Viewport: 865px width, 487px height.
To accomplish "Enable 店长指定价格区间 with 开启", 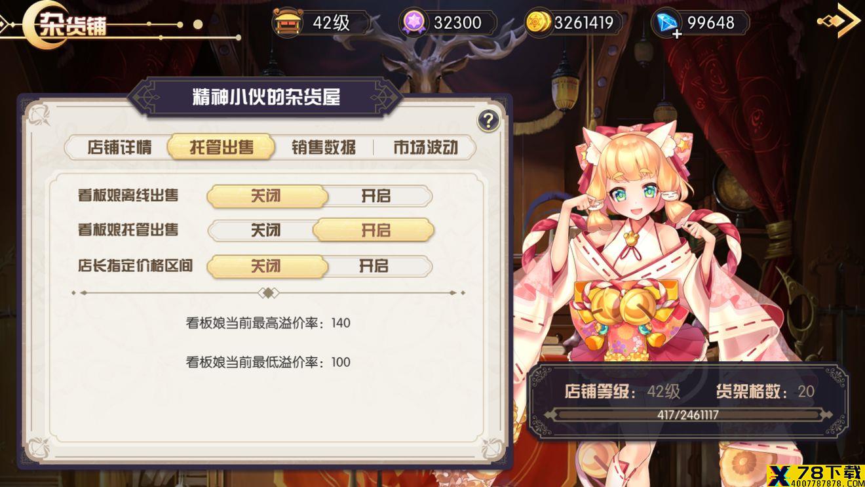I will (374, 266).
